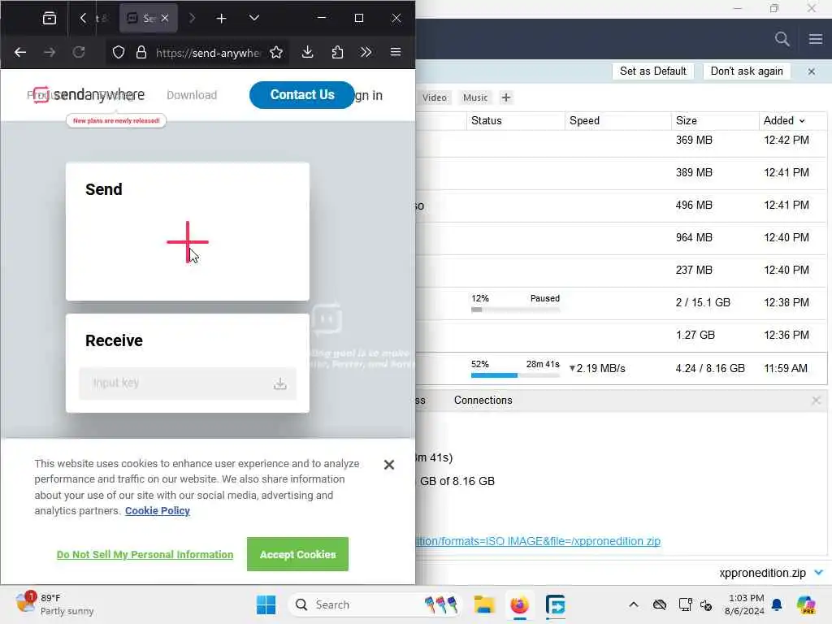This screenshot has width=832, height=624.
Task: Open weather widget 89°F Partly sunny
Action: 54,604
